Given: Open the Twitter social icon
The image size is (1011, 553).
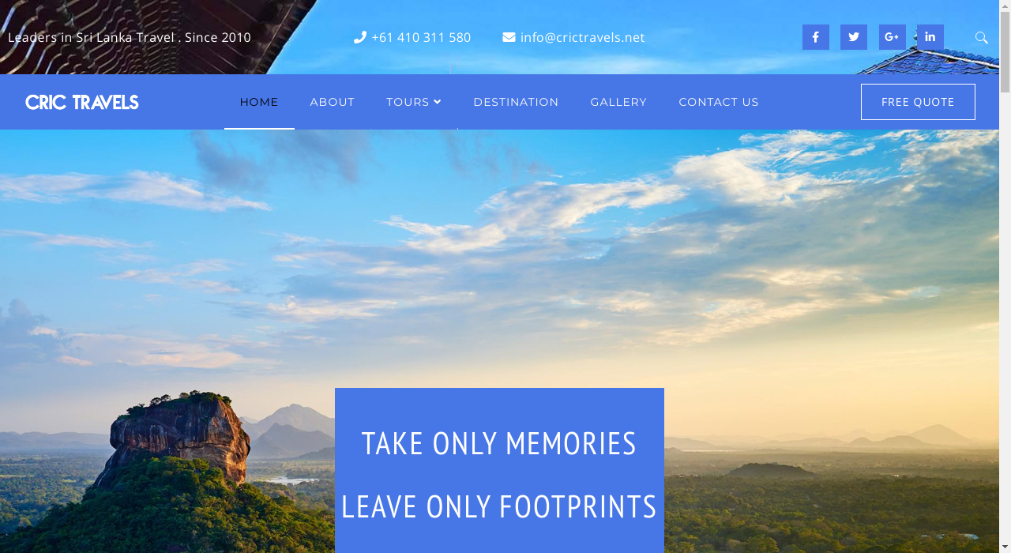Looking at the screenshot, I should click(854, 37).
